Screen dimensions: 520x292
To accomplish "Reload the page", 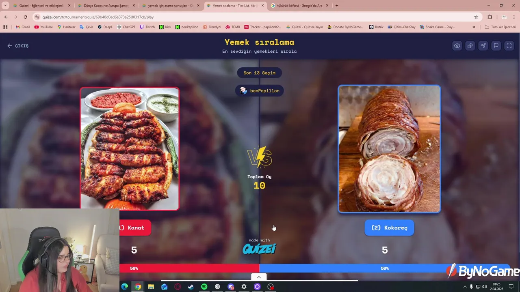I will click(25, 17).
